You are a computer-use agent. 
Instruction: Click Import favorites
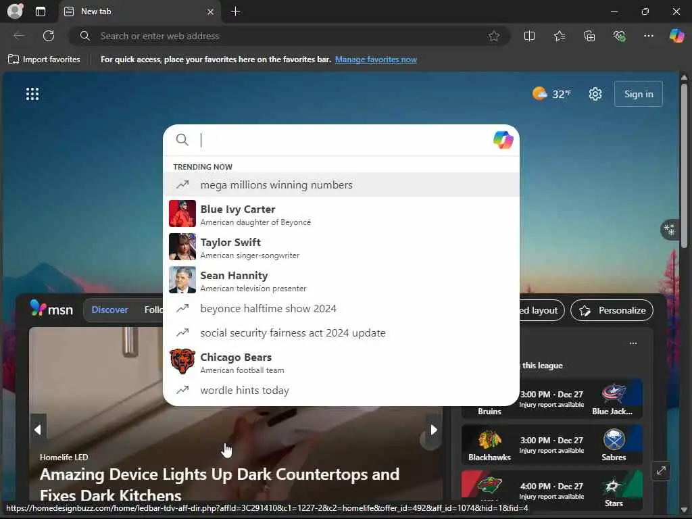[x=44, y=59]
